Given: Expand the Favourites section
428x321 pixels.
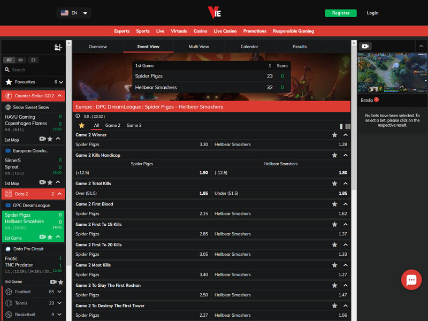Looking at the screenshot, I should click(x=61, y=82).
